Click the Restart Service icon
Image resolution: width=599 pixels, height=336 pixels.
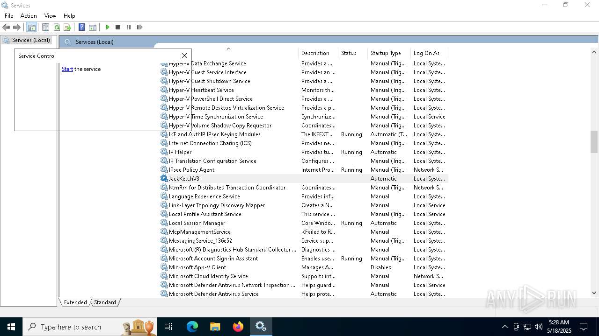point(139,27)
